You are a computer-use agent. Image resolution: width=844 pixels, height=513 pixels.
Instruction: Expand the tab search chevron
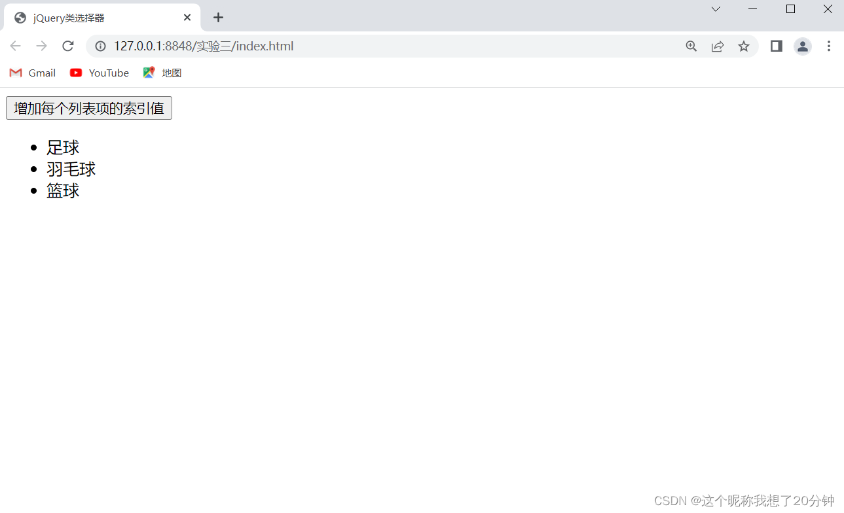[x=716, y=9]
